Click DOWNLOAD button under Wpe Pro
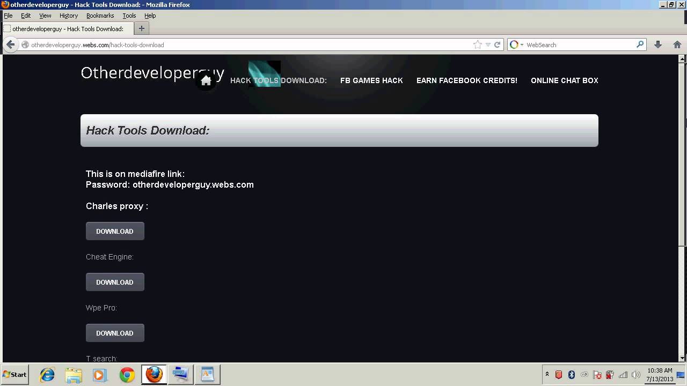The height and width of the screenshot is (386, 687). pos(115,333)
